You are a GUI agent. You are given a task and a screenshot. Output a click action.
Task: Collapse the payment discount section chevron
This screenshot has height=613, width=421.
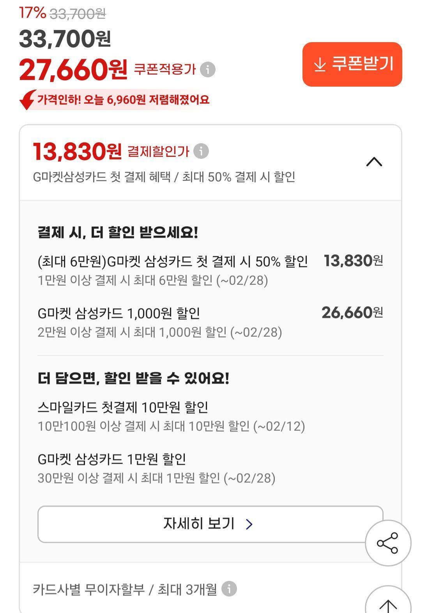point(374,162)
